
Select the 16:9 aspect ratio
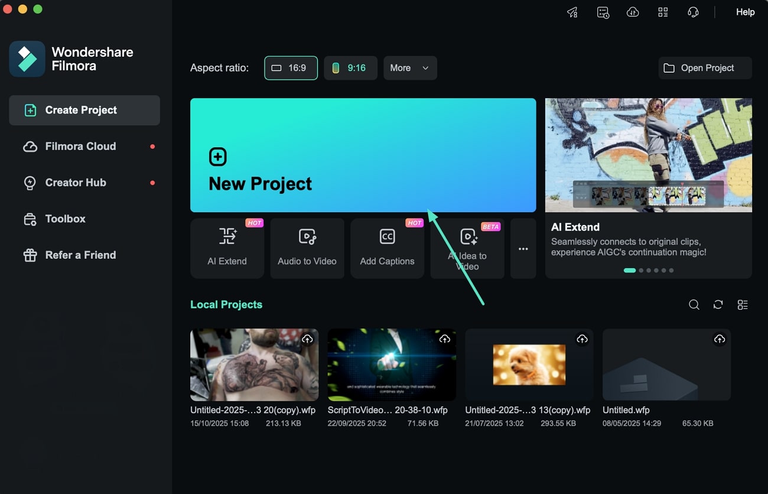pos(291,68)
